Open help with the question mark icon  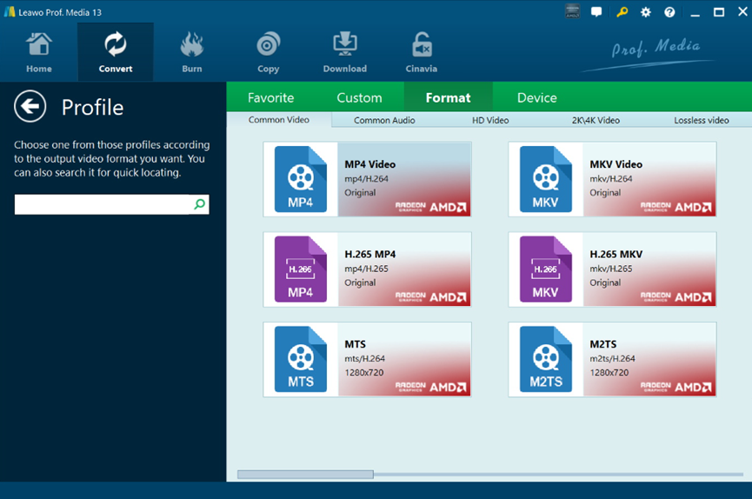[669, 12]
